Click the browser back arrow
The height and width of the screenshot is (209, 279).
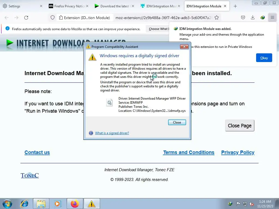coord(7,18)
